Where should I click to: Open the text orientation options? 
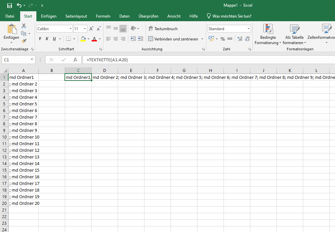pyautogui.click(x=135, y=29)
